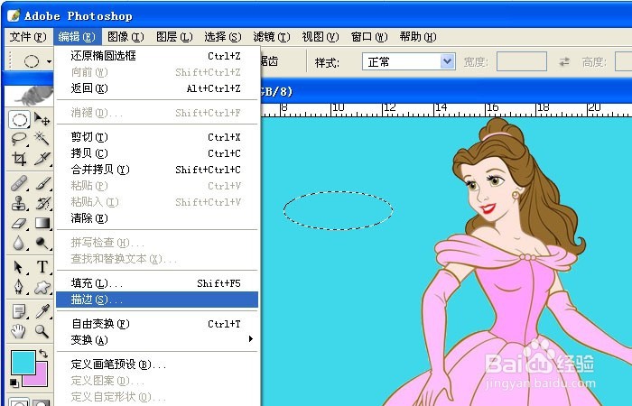Reset to default foreground and background colors
The width and height of the screenshot is (632, 406).
coord(14,383)
